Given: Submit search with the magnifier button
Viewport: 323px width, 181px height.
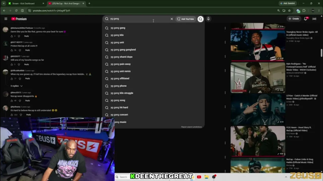Looking at the screenshot, I should click(x=200, y=19).
